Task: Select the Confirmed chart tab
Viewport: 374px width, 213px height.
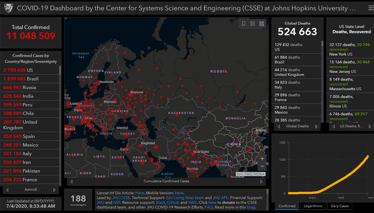Action: coord(287,206)
